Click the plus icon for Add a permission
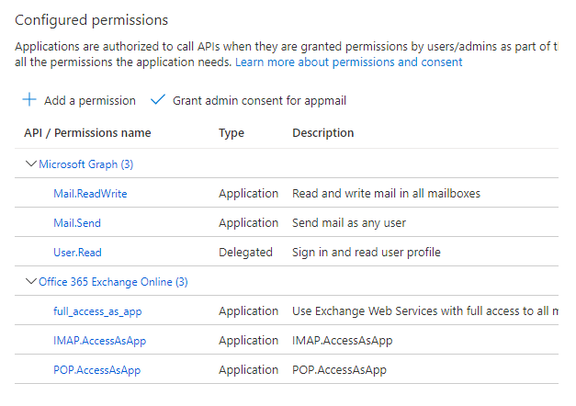This screenshot has height=406, width=576. click(x=29, y=99)
